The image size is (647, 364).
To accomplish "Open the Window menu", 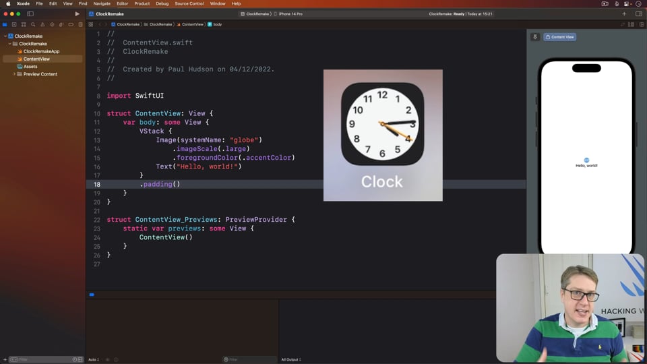I will [x=218, y=3].
